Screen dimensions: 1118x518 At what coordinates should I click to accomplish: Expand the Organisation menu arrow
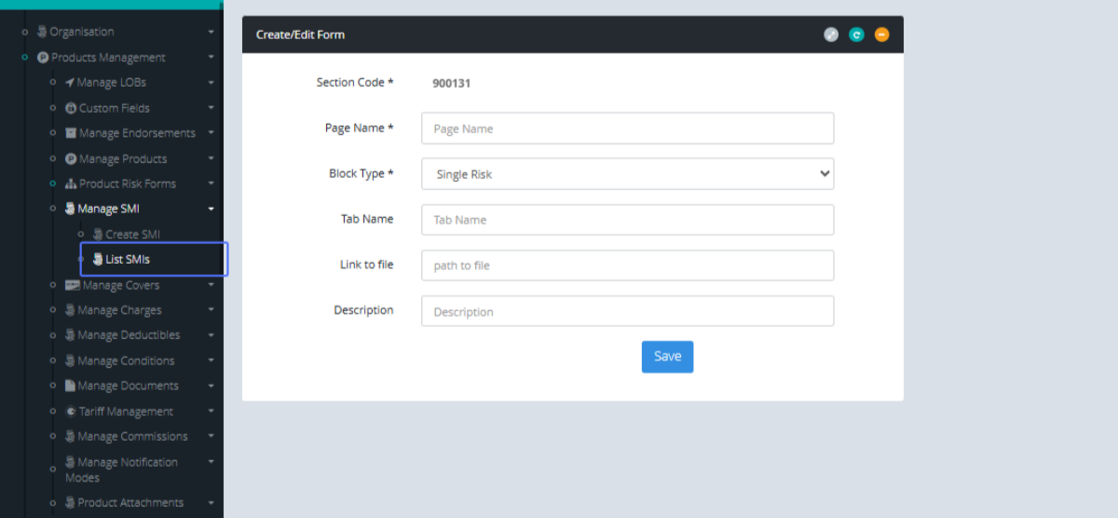211,33
